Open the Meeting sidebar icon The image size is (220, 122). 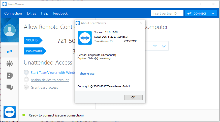pyautogui.click(x=10, y=64)
